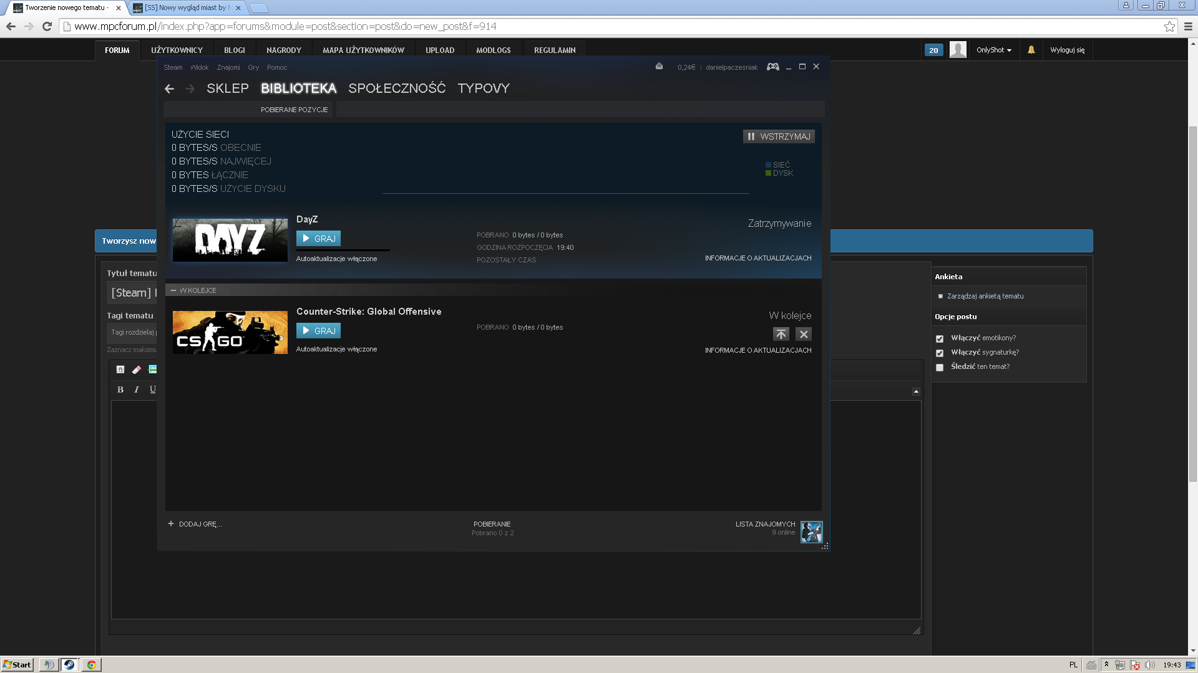The height and width of the screenshot is (673, 1198).
Task: Open the Gry menu
Action: click(253, 67)
